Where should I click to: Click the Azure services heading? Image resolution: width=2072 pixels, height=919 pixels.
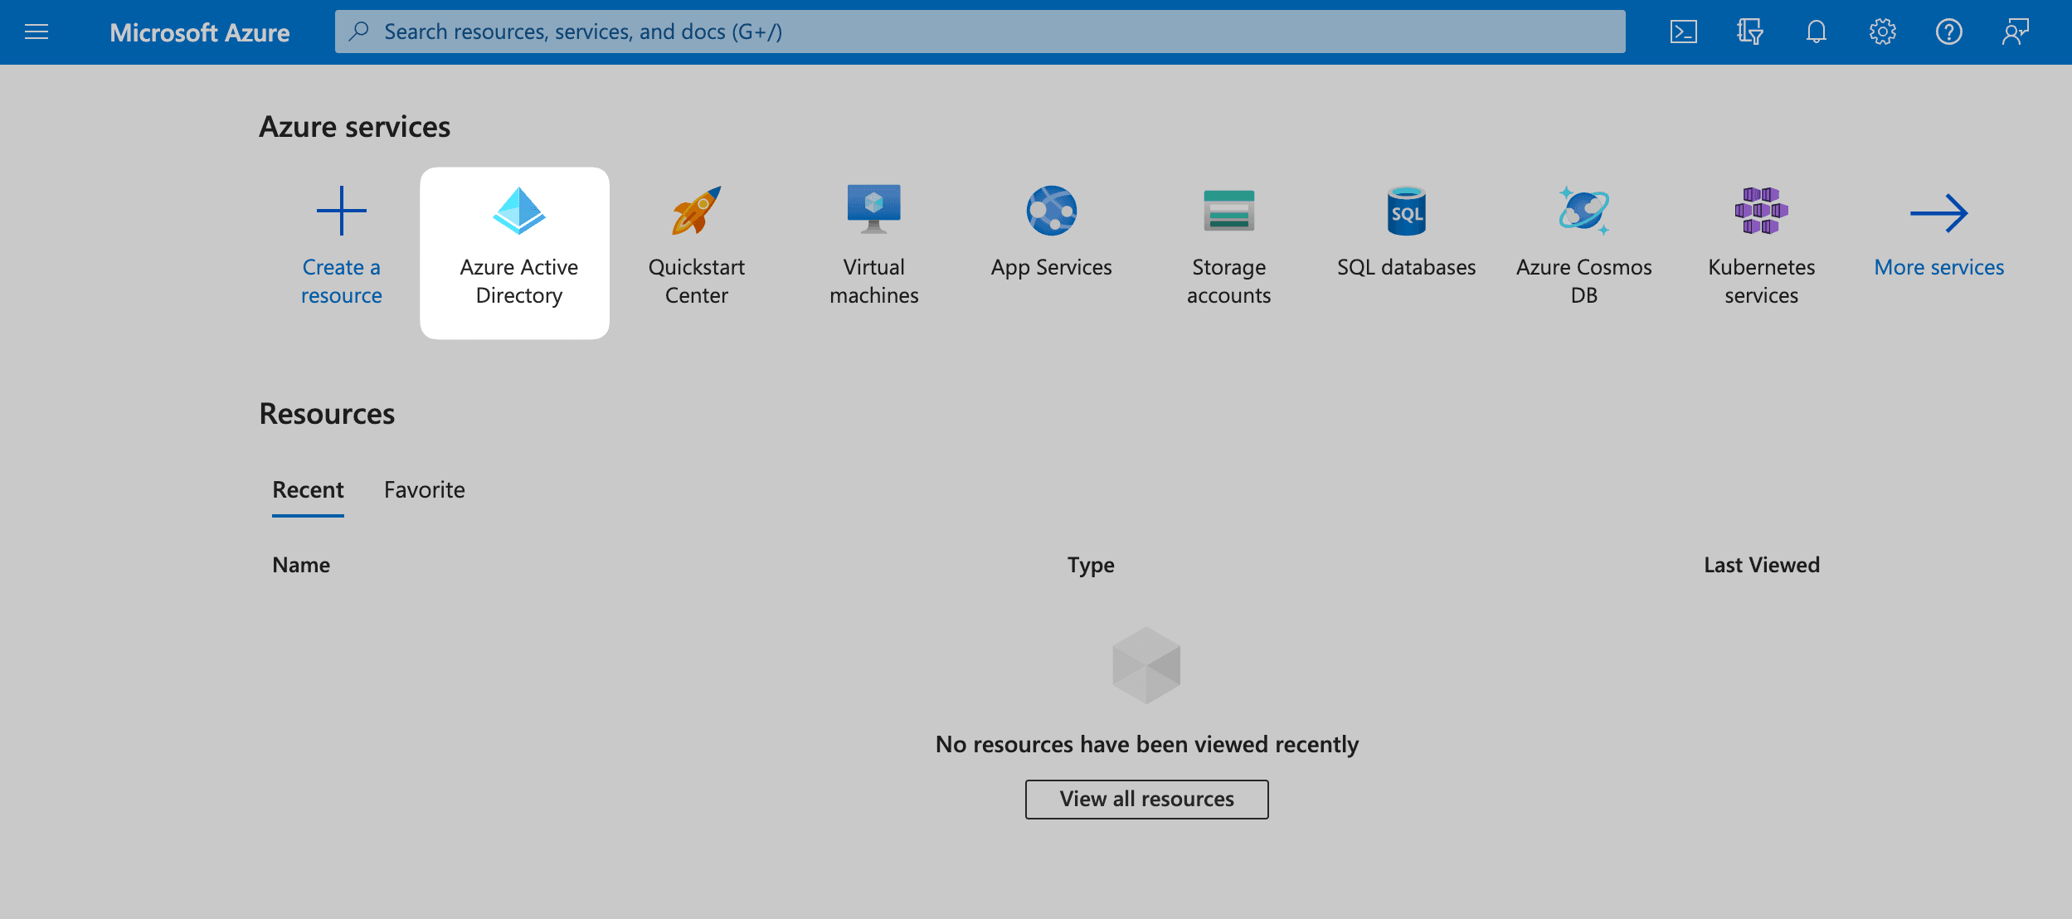[355, 127]
